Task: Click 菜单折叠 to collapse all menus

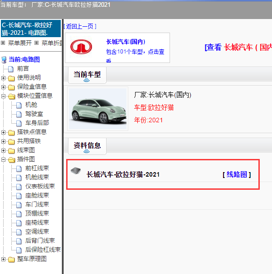Action: 51,43
